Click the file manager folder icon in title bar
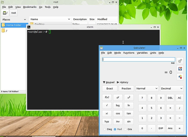 pos(2,2)
